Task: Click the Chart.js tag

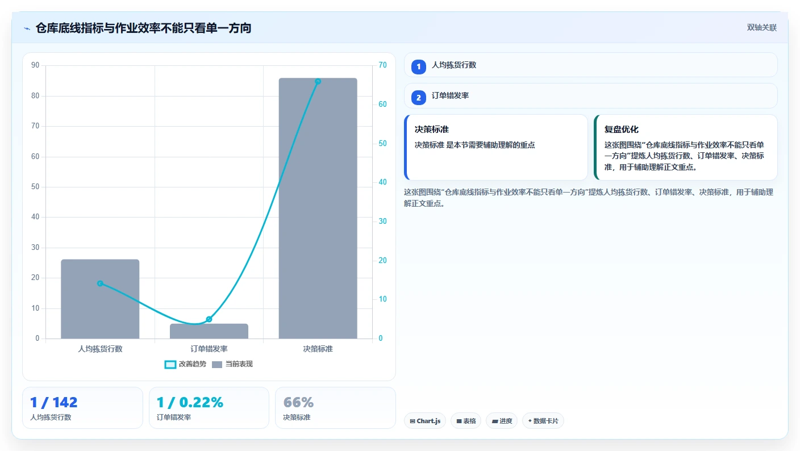Action: [x=425, y=421]
